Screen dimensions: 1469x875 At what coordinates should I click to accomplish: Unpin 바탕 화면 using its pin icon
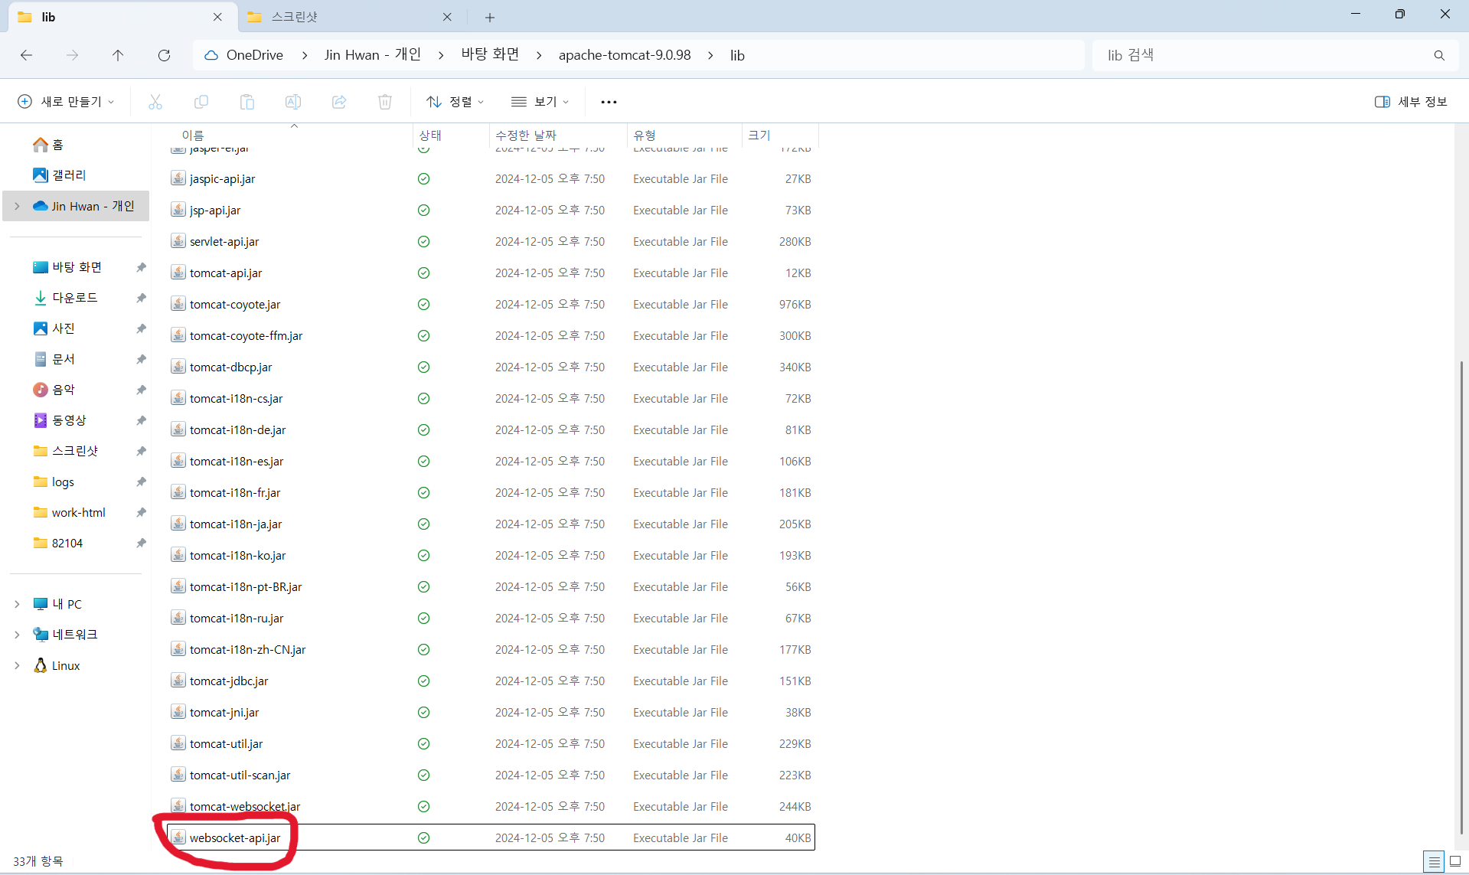tap(141, 267)
